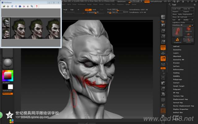The image size is (198, 124).
Task: Select the Move navigation icon
Action: point(163,83)
